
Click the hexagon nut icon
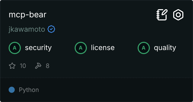coord(178,15)
